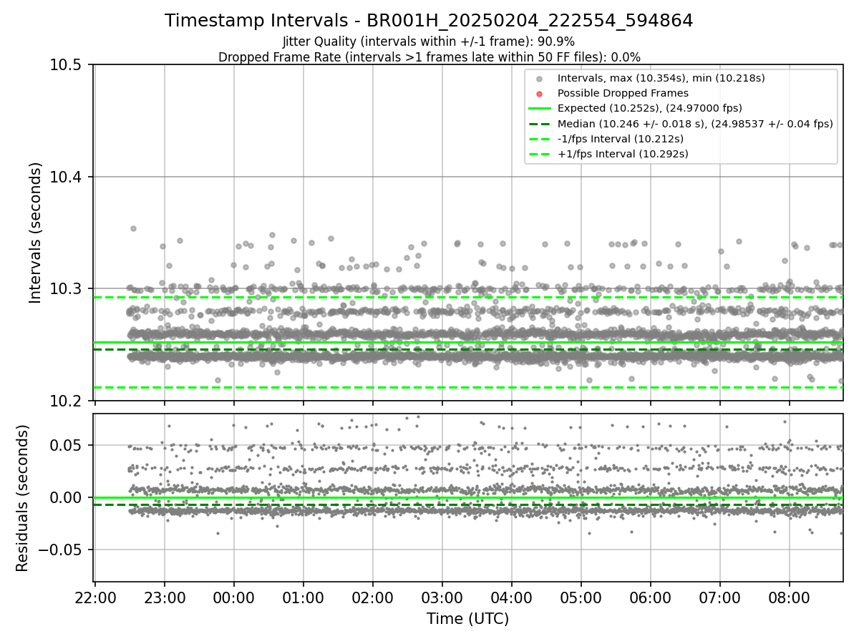This screenshot has width=859, height=644.
Task: Click the 02:00 time tick label
Action: 373,597
